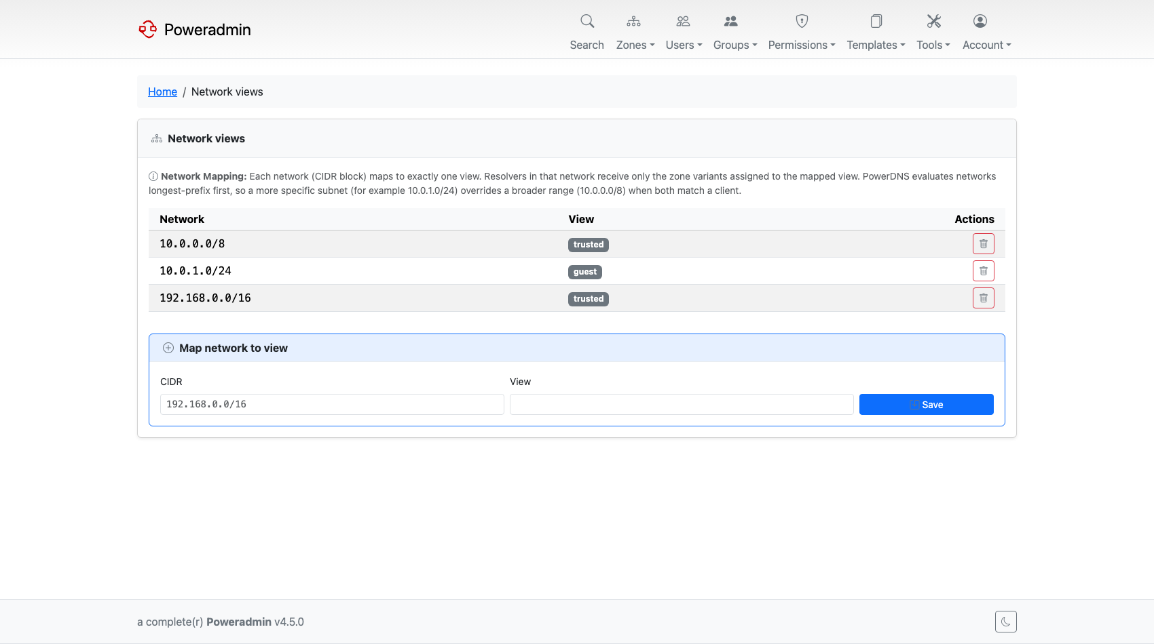Click the Zones hierarchy icon in navbar
Image resolution: width=1154 pixels, height=644 pixels.
633,21
